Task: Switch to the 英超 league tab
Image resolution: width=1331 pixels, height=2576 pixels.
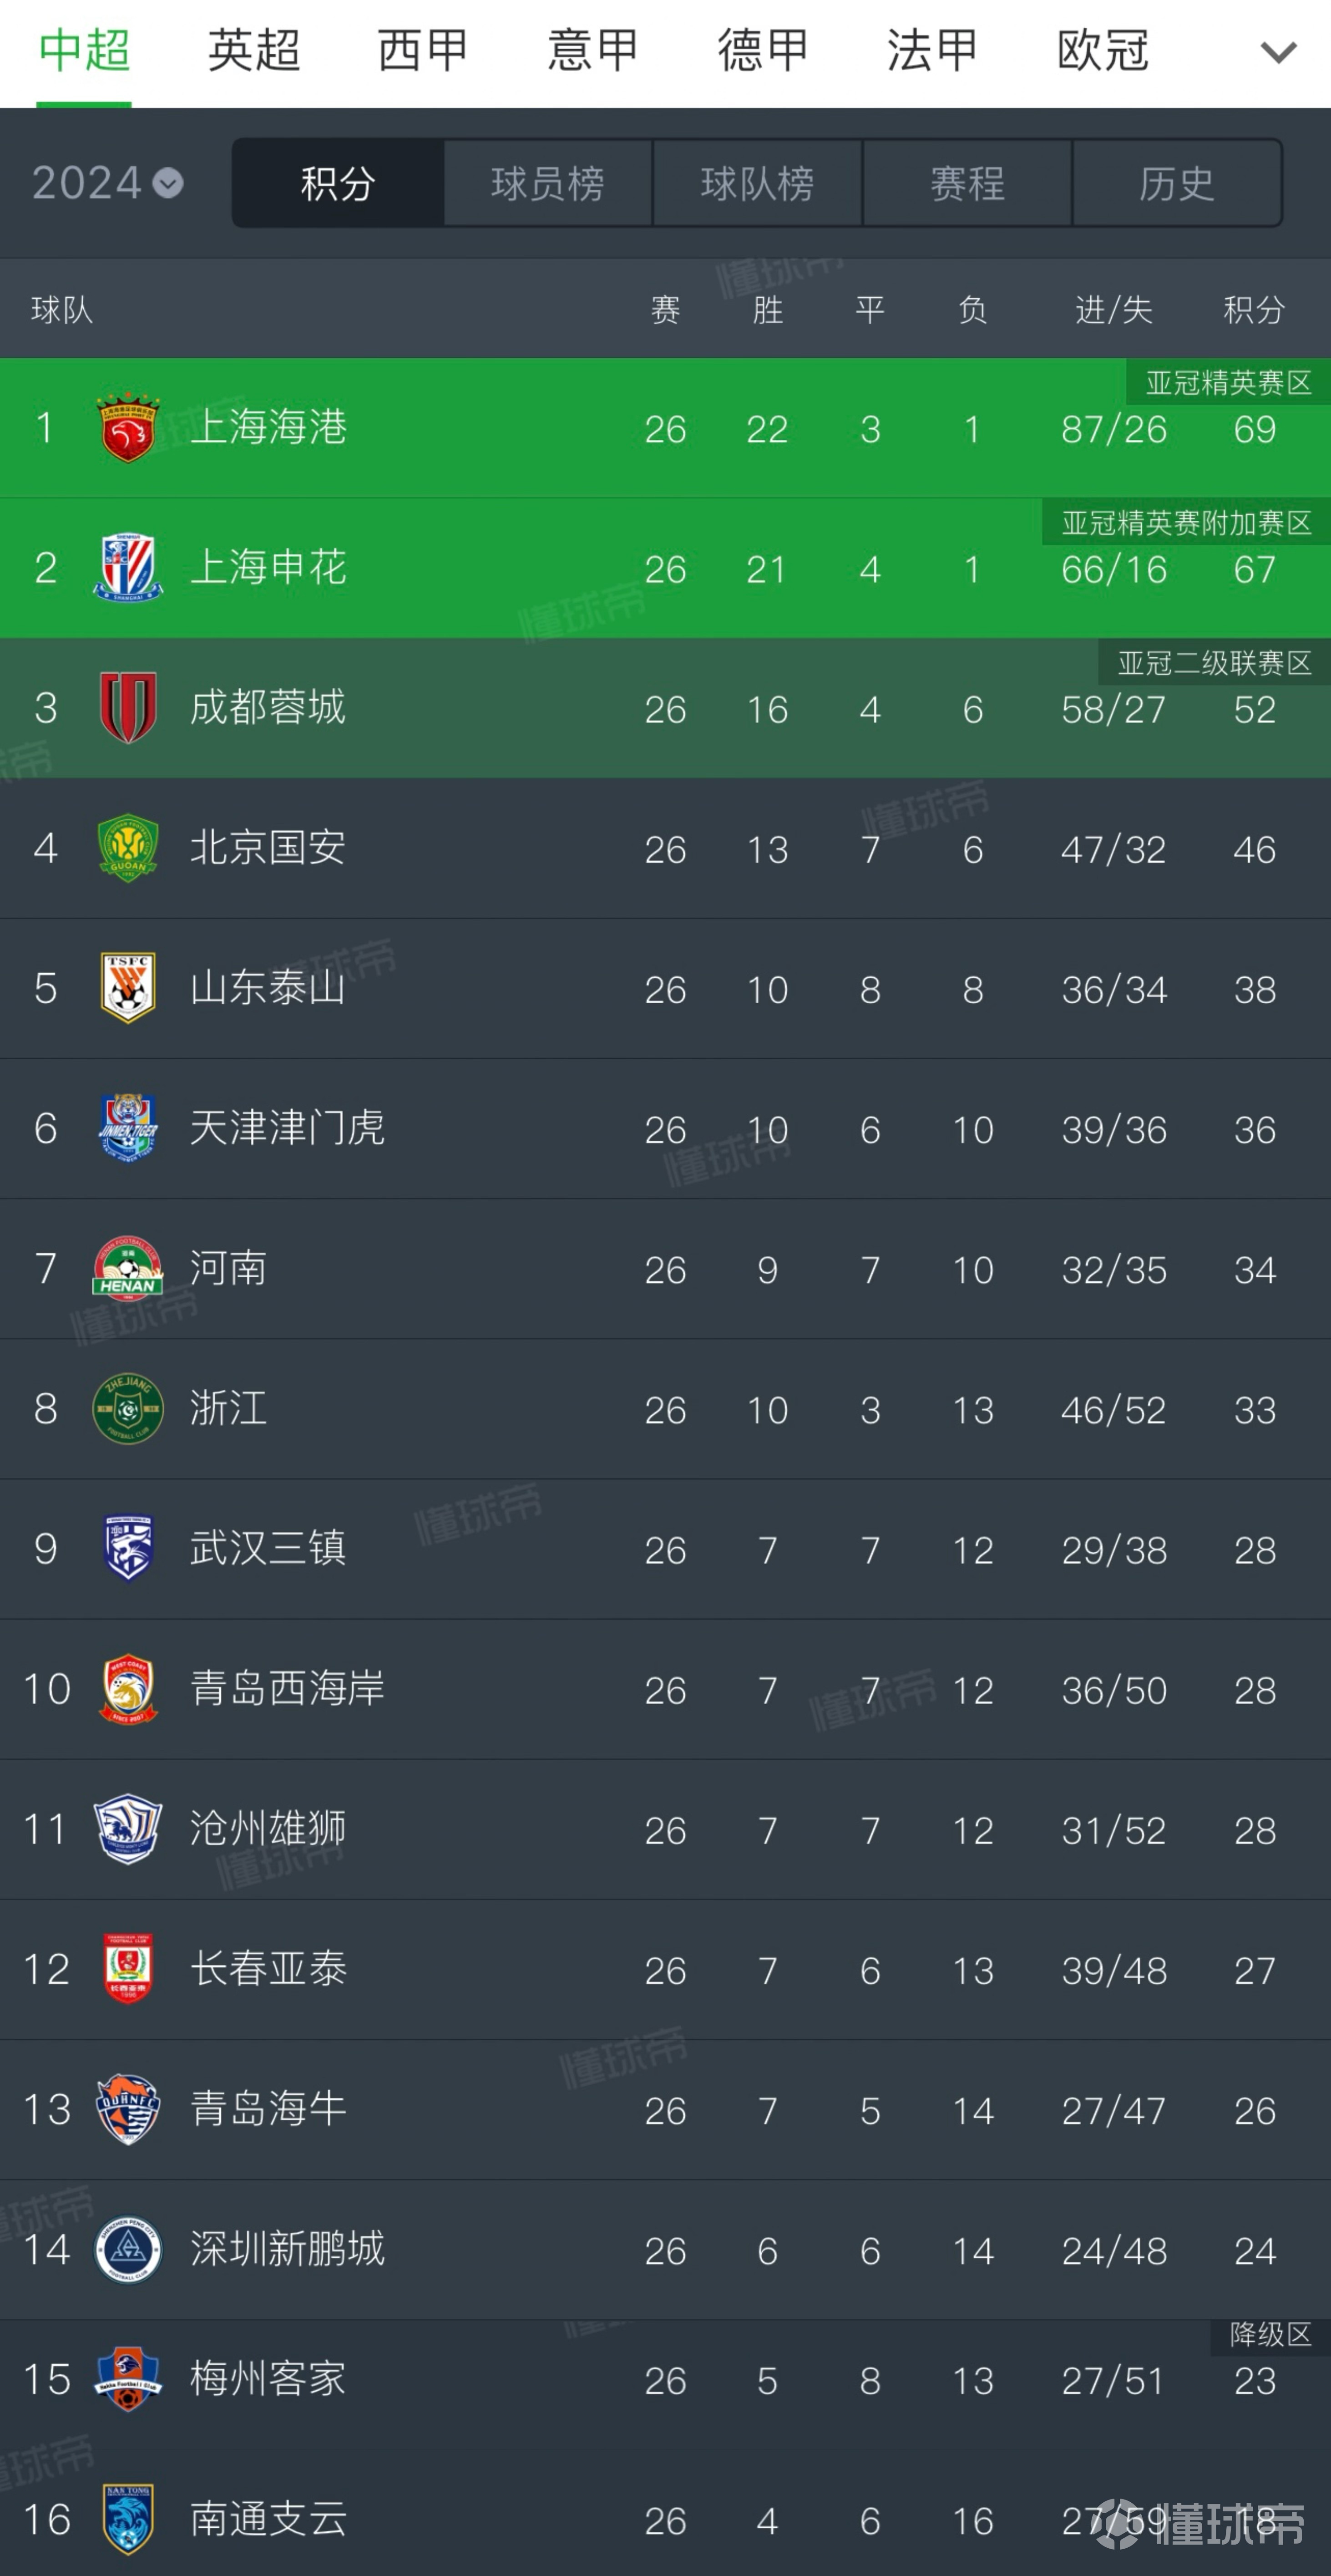Action: pyautogui.click(x=254, y=50)
